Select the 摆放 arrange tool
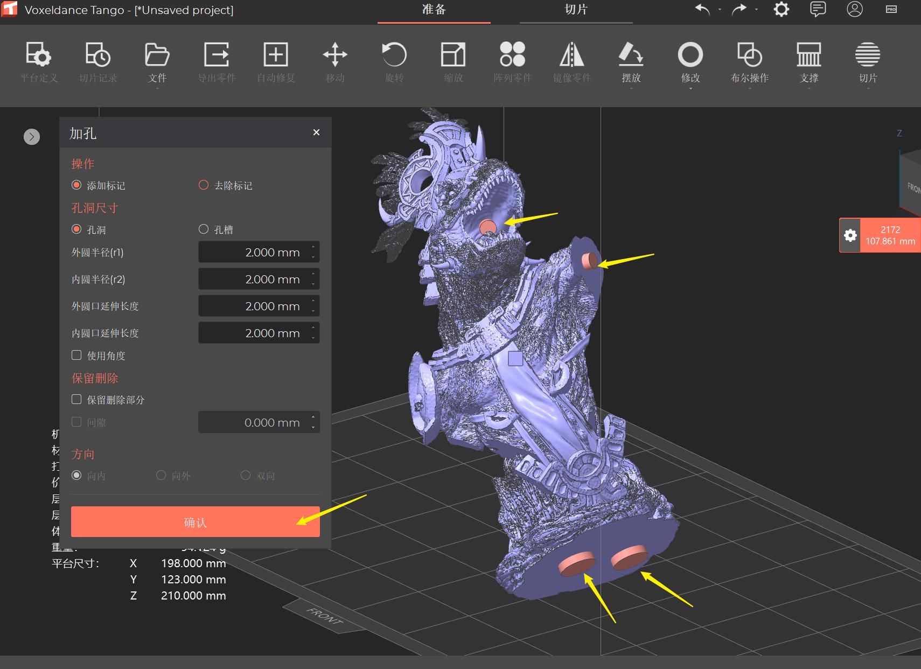Screen dimensions: 921x669 (631, 61)
